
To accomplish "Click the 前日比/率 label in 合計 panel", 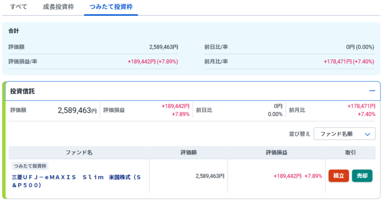I will (216, 47).
